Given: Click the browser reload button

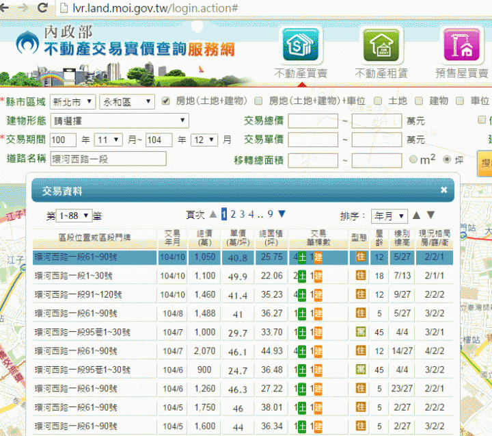Looking at the screenshot, I should click(42, 9).
